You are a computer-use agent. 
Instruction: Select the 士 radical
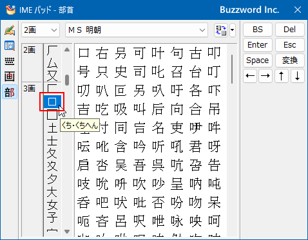tap(52, 141)
